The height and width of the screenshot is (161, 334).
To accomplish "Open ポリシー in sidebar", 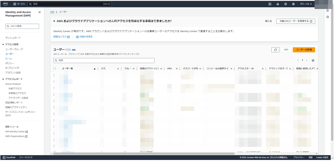I will [10, 63].
